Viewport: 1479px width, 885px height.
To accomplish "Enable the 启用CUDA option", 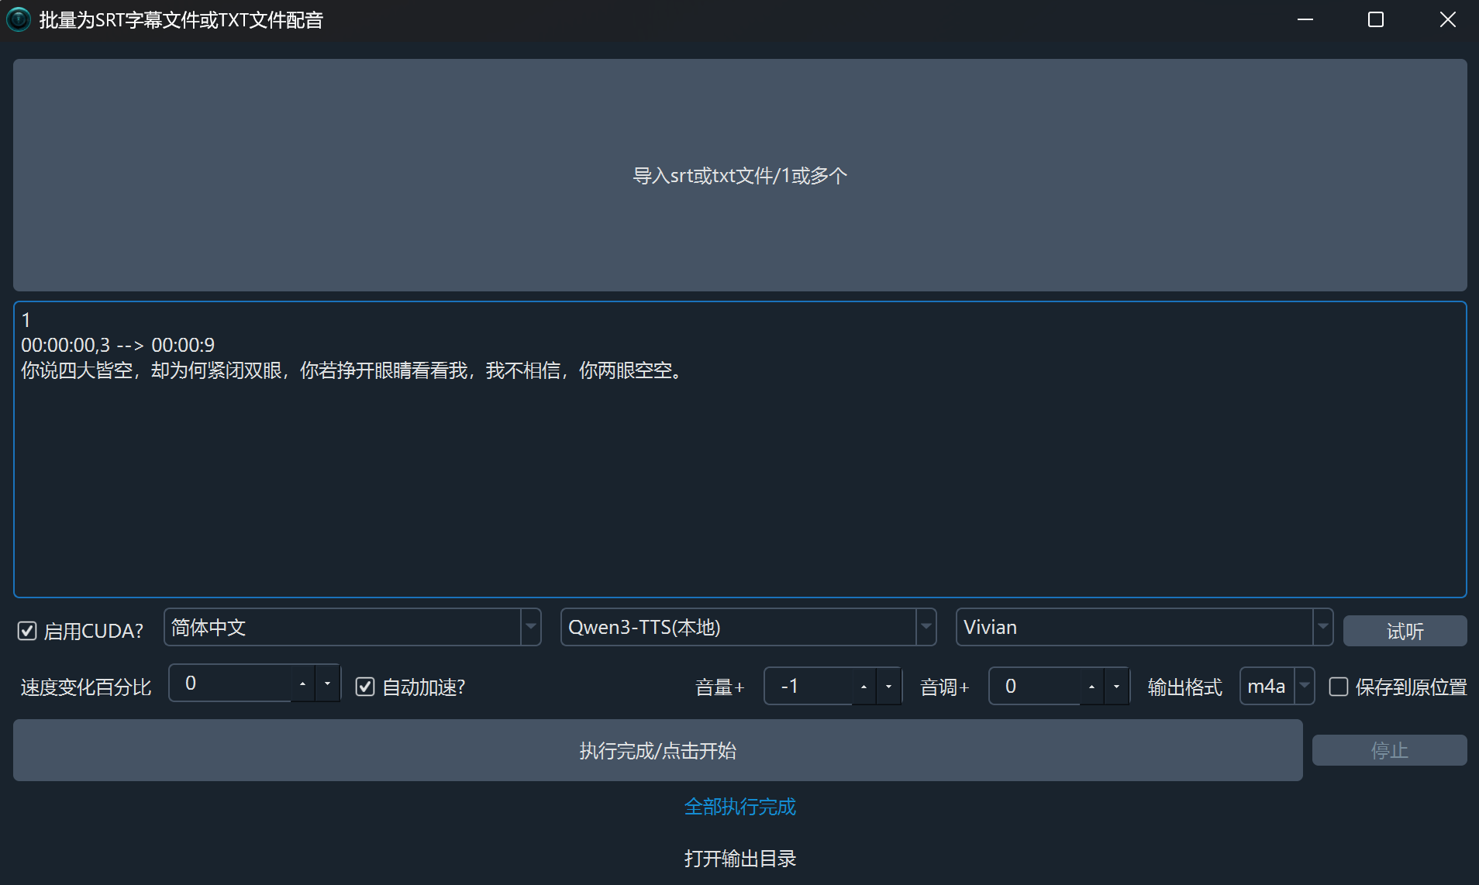I will click(27, 631).
